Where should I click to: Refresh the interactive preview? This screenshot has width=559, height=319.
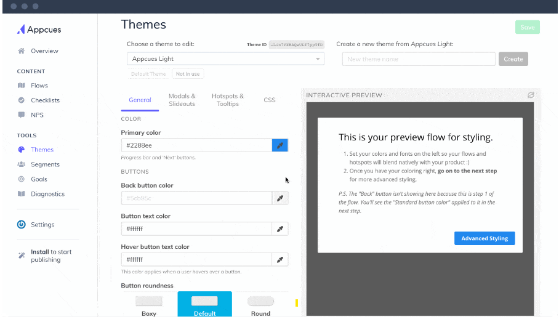pos(531,95)
